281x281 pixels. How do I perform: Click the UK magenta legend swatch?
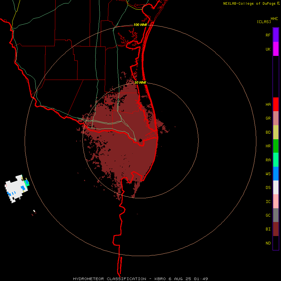pyautogui.click(x=276, y=49)
